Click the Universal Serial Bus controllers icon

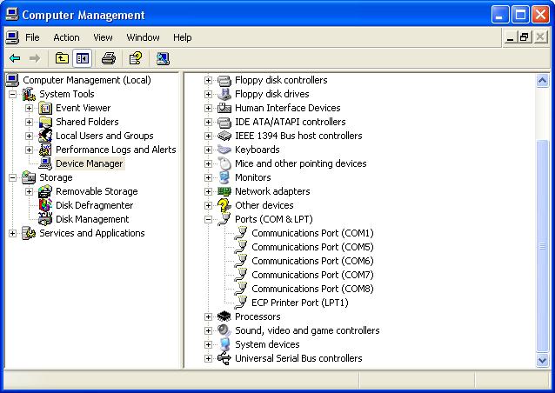pos(224,358)
